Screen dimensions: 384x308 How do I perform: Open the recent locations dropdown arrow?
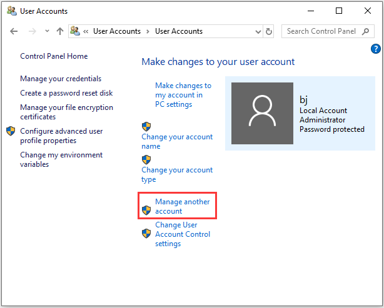[x=47, y=31]
